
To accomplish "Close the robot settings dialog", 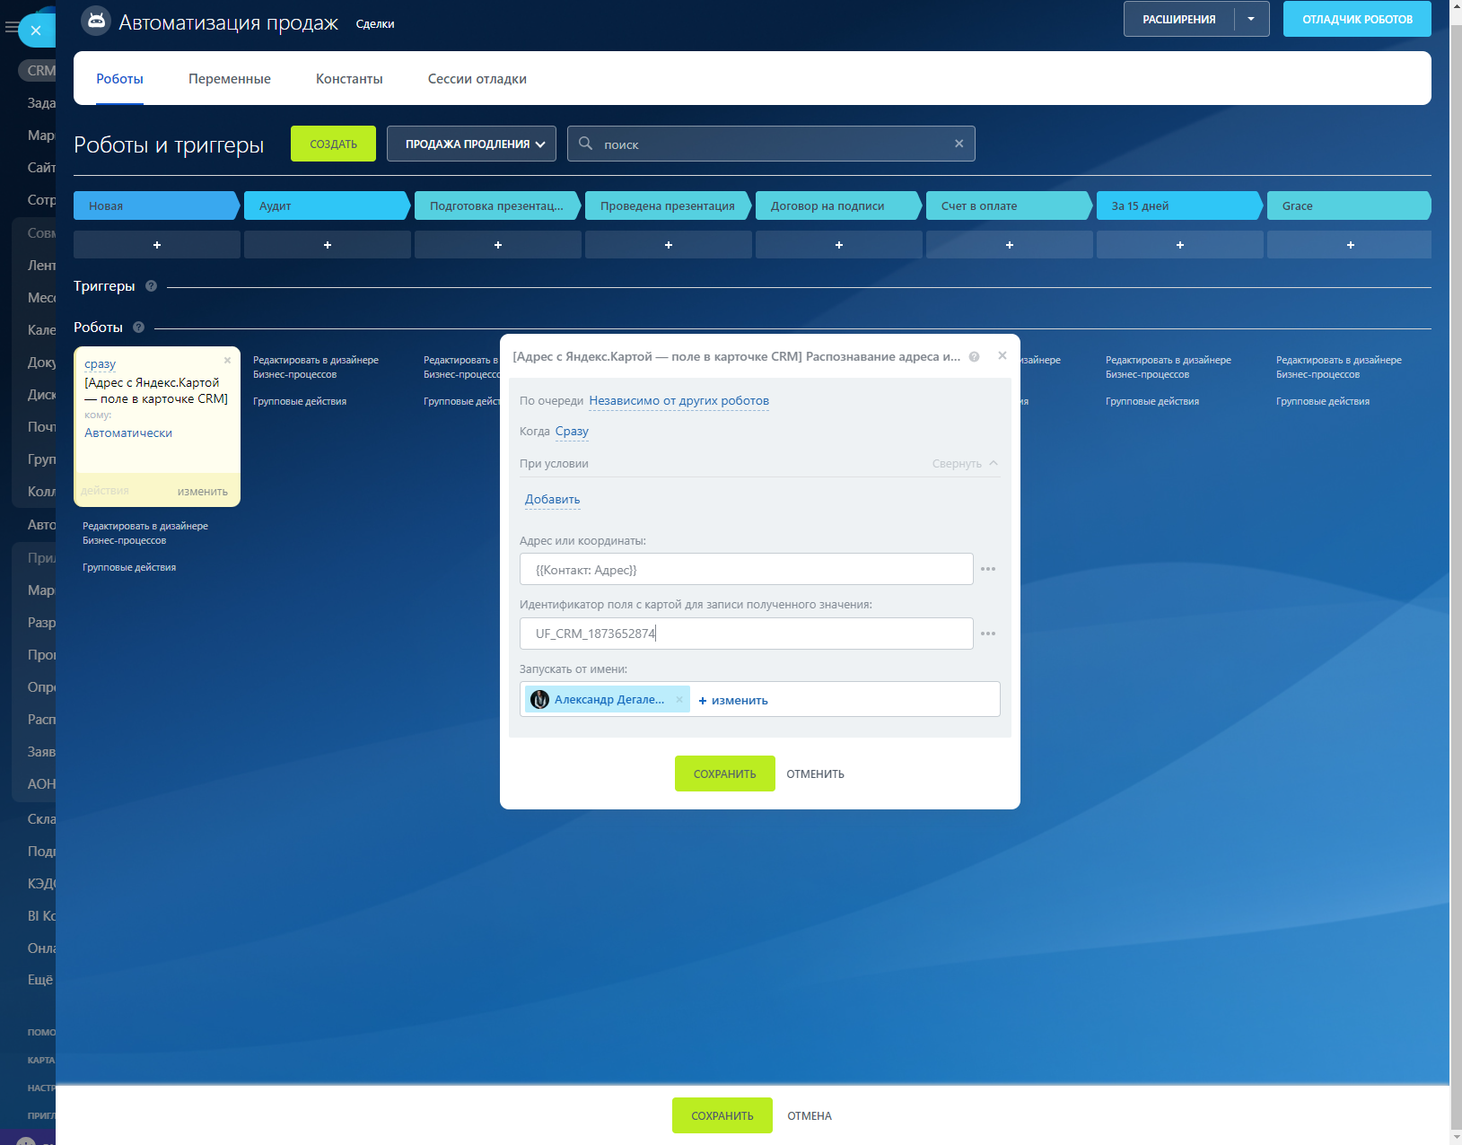I will click(1002, 355).
